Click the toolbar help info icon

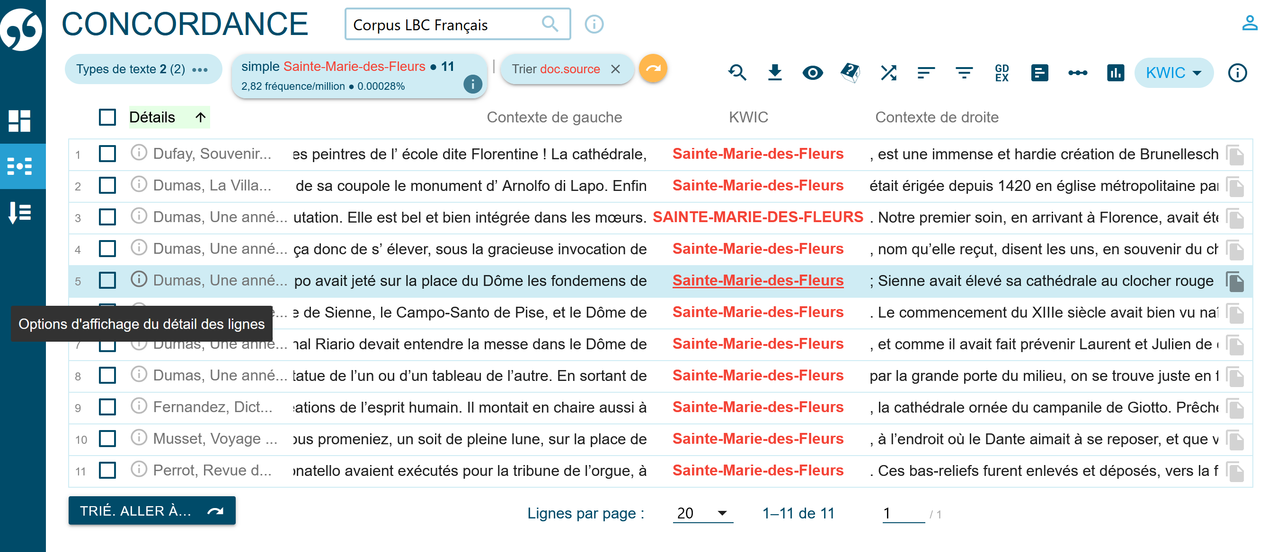1238,73
